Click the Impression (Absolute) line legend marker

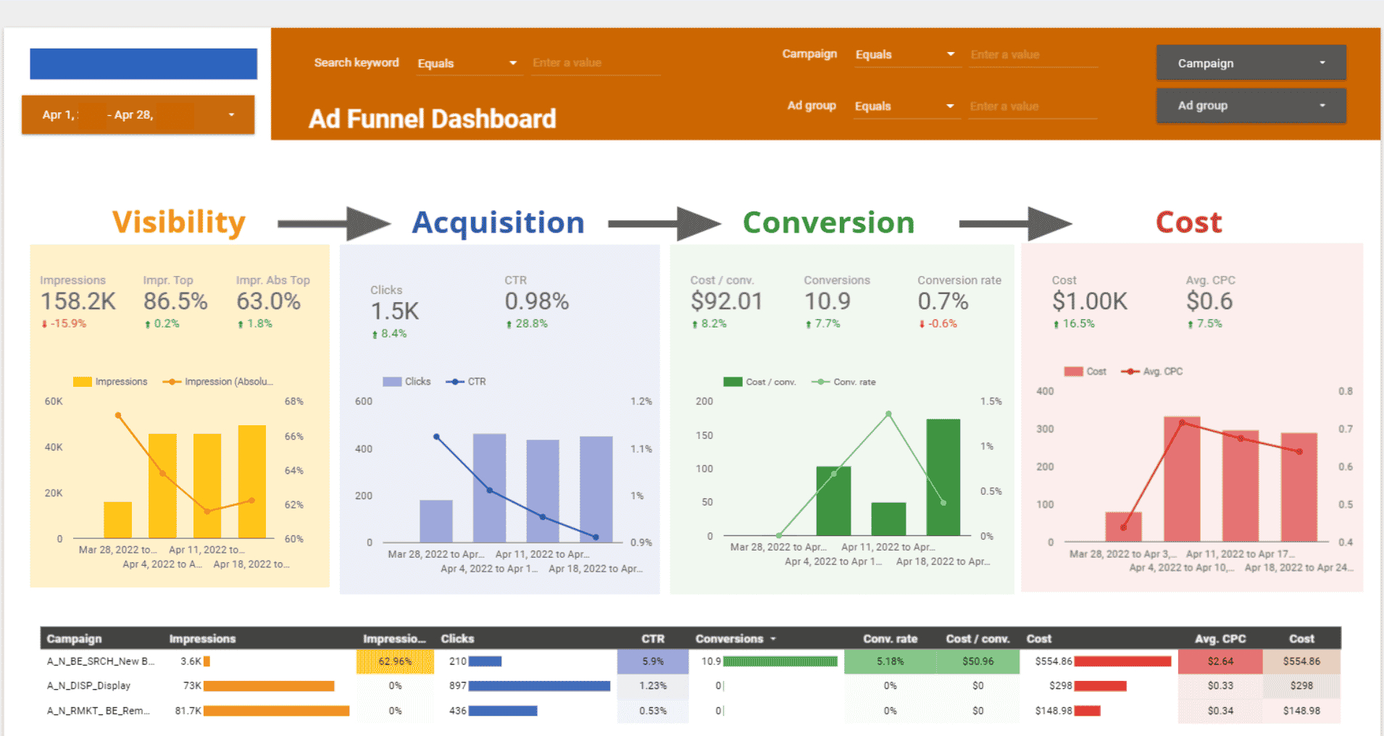pos(174,381)
